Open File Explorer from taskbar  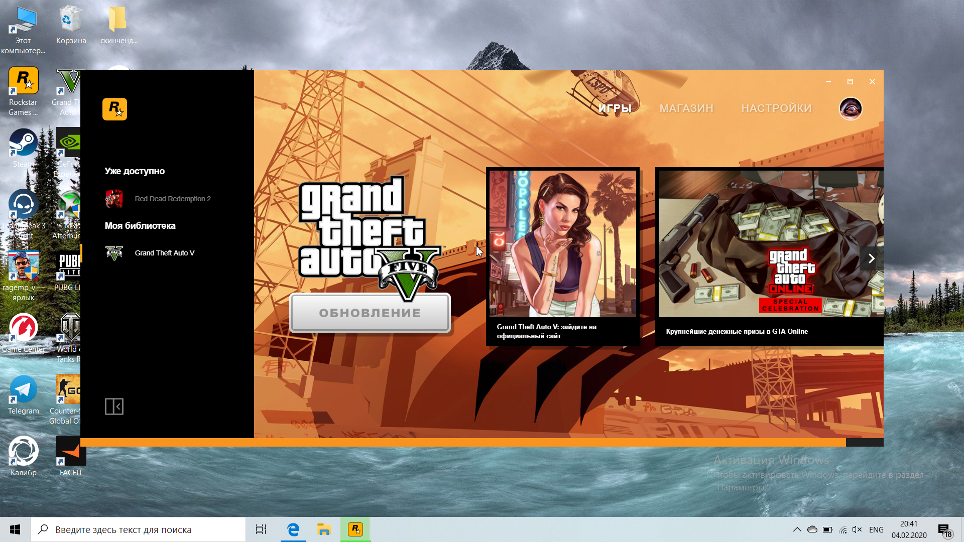[x=324, y=529]
